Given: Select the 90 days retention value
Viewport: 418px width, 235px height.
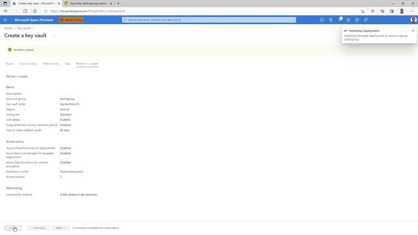Looking at the screenshot, I should coord(65,131).
